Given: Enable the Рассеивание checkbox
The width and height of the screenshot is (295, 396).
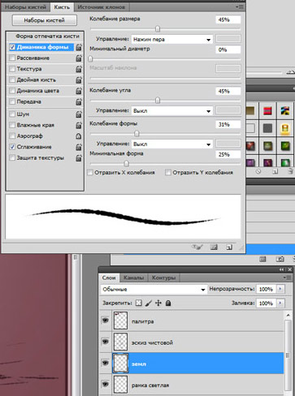Looking at the screenshot, I should [12, 58].
